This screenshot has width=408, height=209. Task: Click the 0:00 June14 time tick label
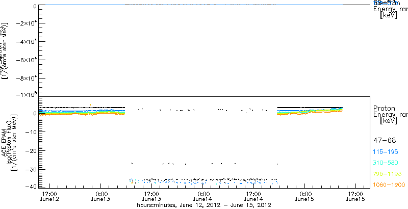(203, 197)
